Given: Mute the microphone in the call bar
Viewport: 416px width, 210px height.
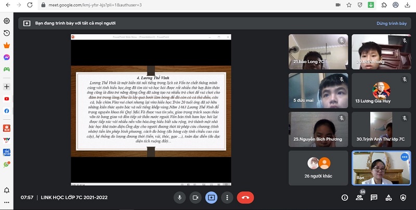Looking at the screenshot, I should 179,198.
